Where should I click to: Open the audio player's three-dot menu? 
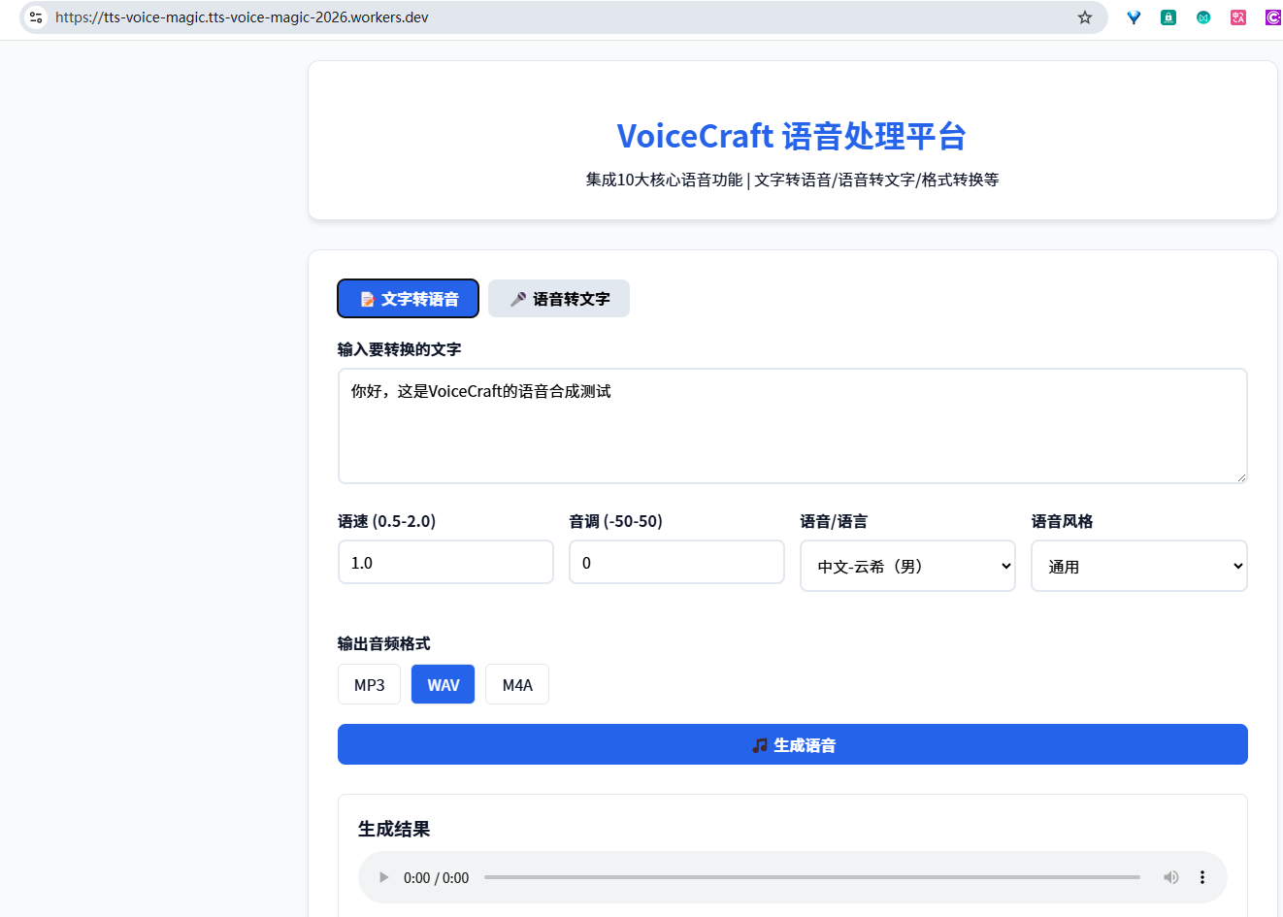(1202, 877)
